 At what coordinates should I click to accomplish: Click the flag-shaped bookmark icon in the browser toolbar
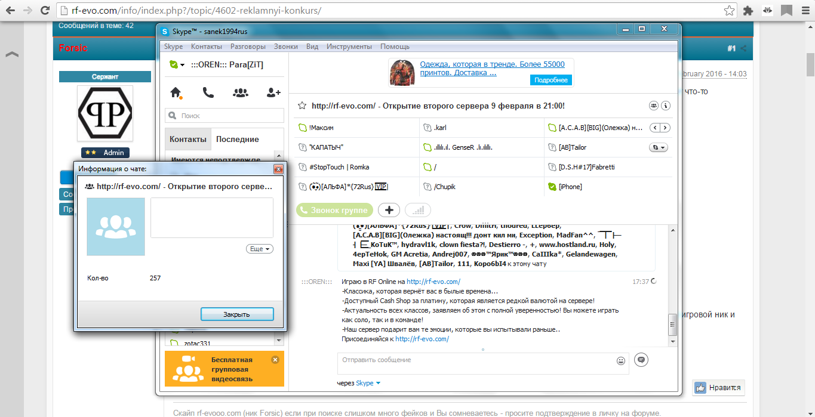787,11
